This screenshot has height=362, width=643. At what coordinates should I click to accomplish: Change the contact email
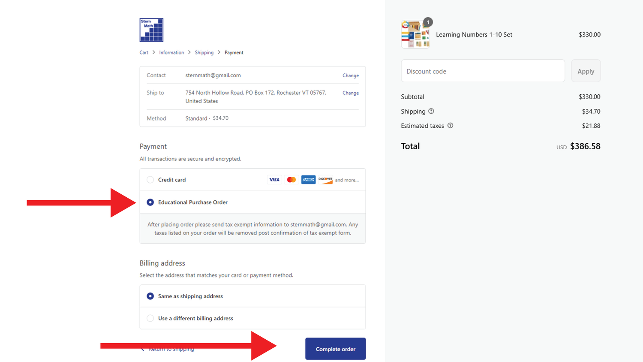pyautogui.click(x=350, y=75)
